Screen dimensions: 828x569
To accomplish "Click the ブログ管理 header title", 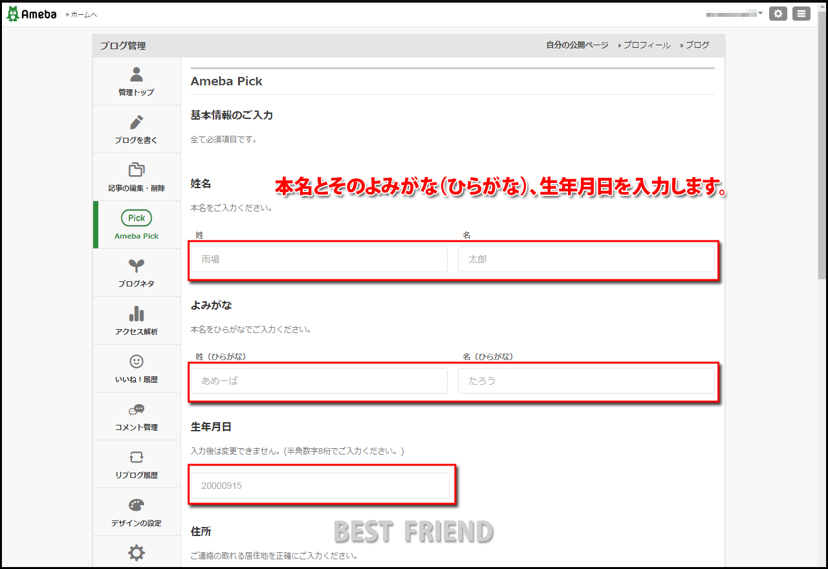I will point(123,46).
